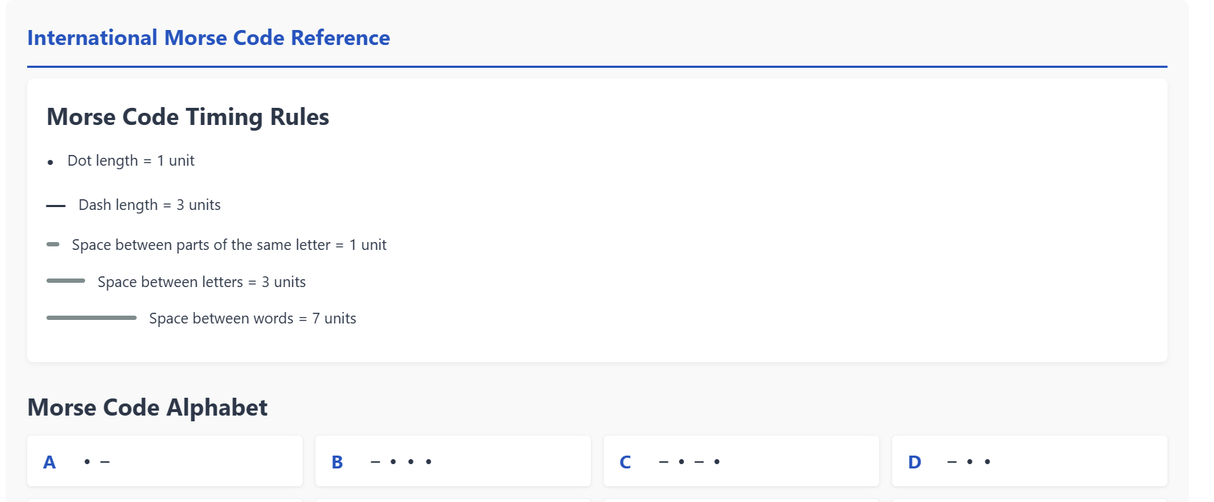Click the "Dash length = 3 units" text

pos(150,205)
